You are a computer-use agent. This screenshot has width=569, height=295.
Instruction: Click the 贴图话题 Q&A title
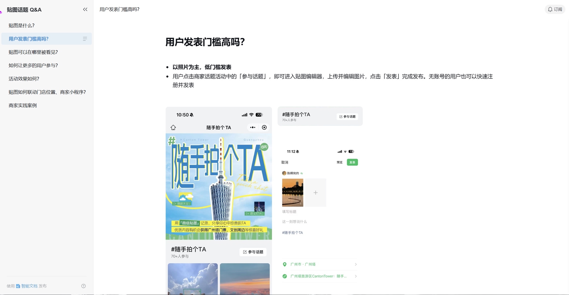(x=24, y=10)
